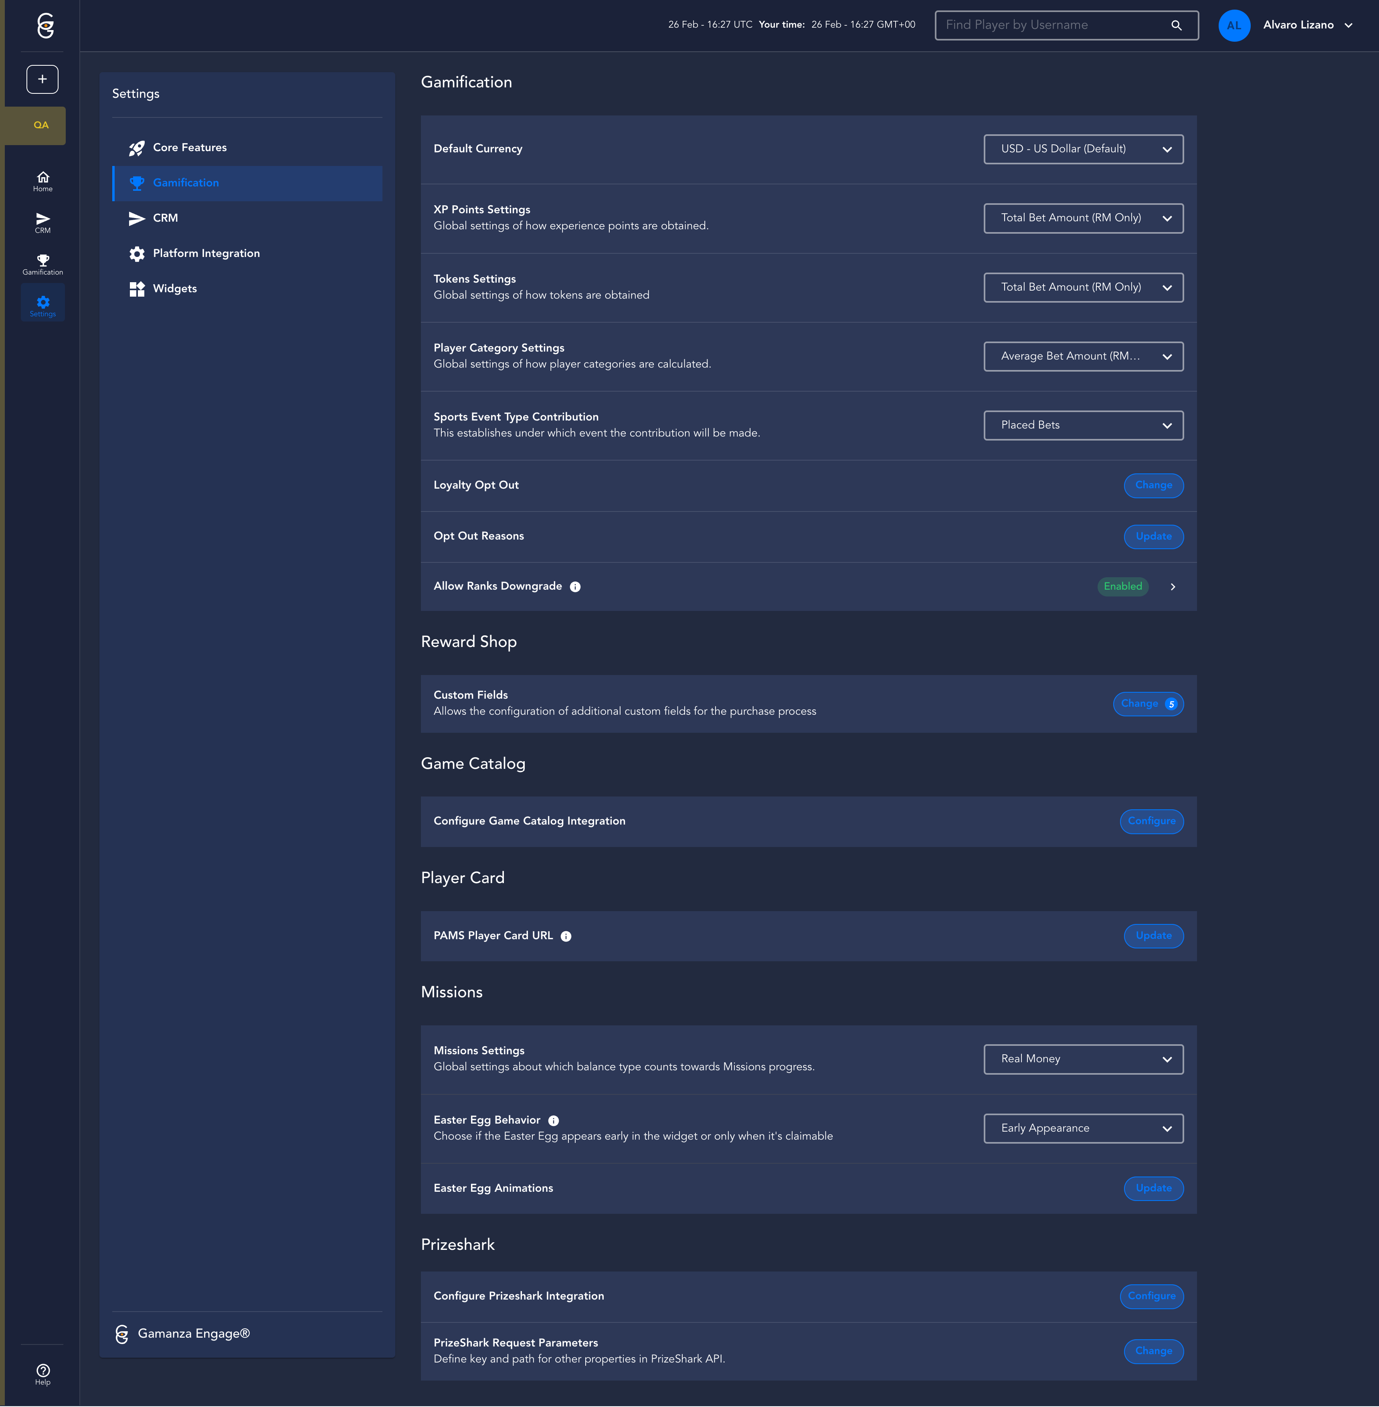Click info icon beside PAMS Player Card URL
This screenshot has height=1407, width=1379.
(566, 936)
